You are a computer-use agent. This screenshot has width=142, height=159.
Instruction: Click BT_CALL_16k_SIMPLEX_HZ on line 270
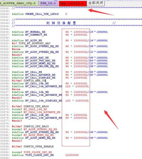44,101
